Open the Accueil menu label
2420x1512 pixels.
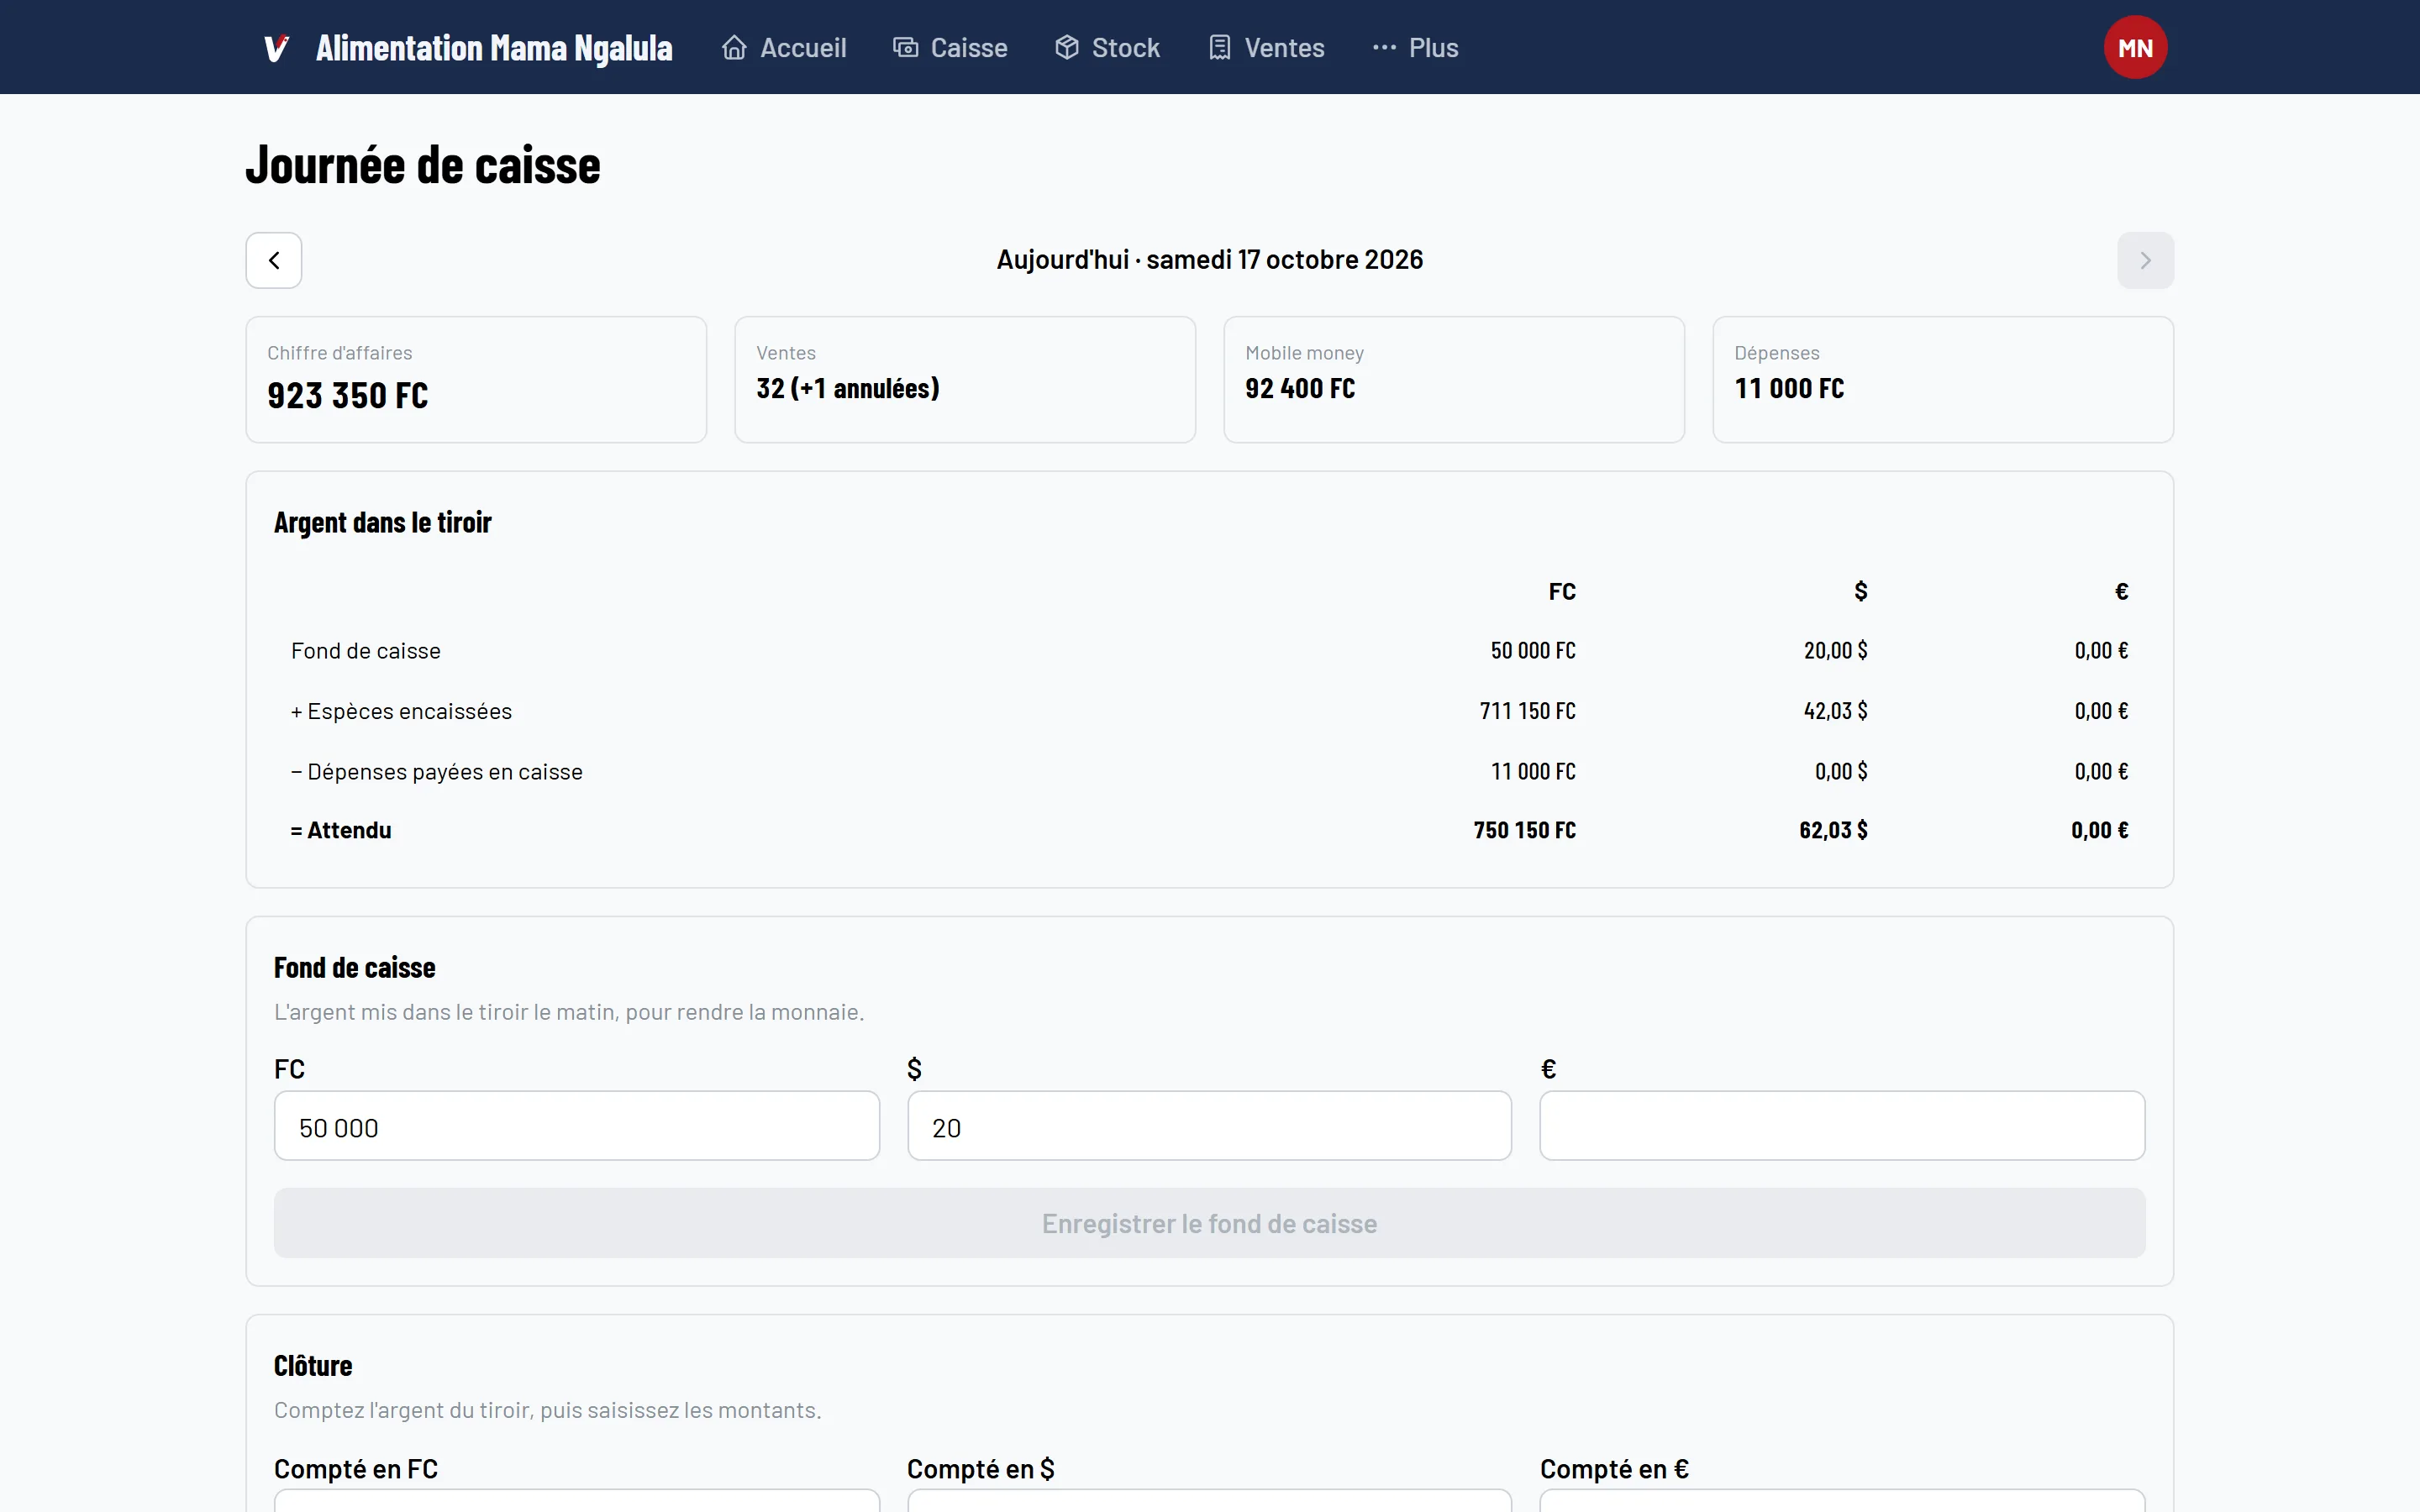[x=803, y=48]
